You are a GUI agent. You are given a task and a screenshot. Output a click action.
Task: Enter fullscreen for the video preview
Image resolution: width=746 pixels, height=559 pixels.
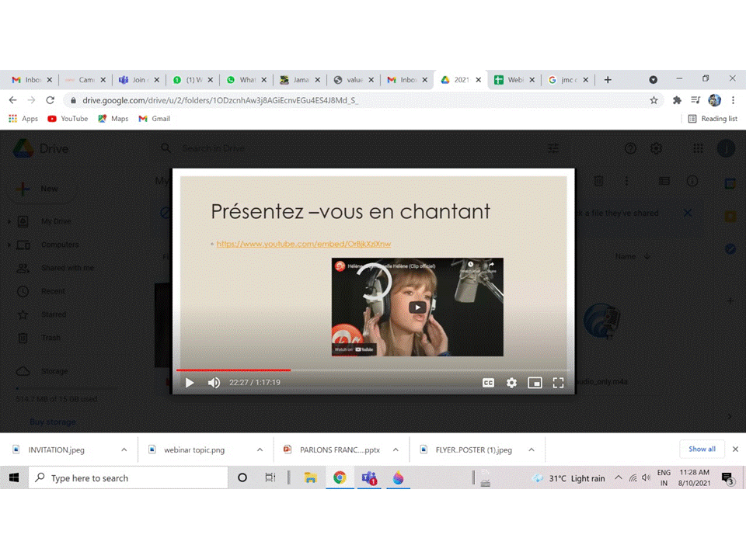point(558,383)
